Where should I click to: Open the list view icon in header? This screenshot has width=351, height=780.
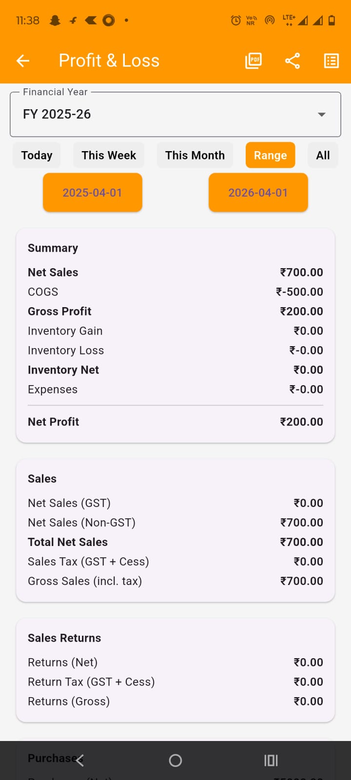331,60
